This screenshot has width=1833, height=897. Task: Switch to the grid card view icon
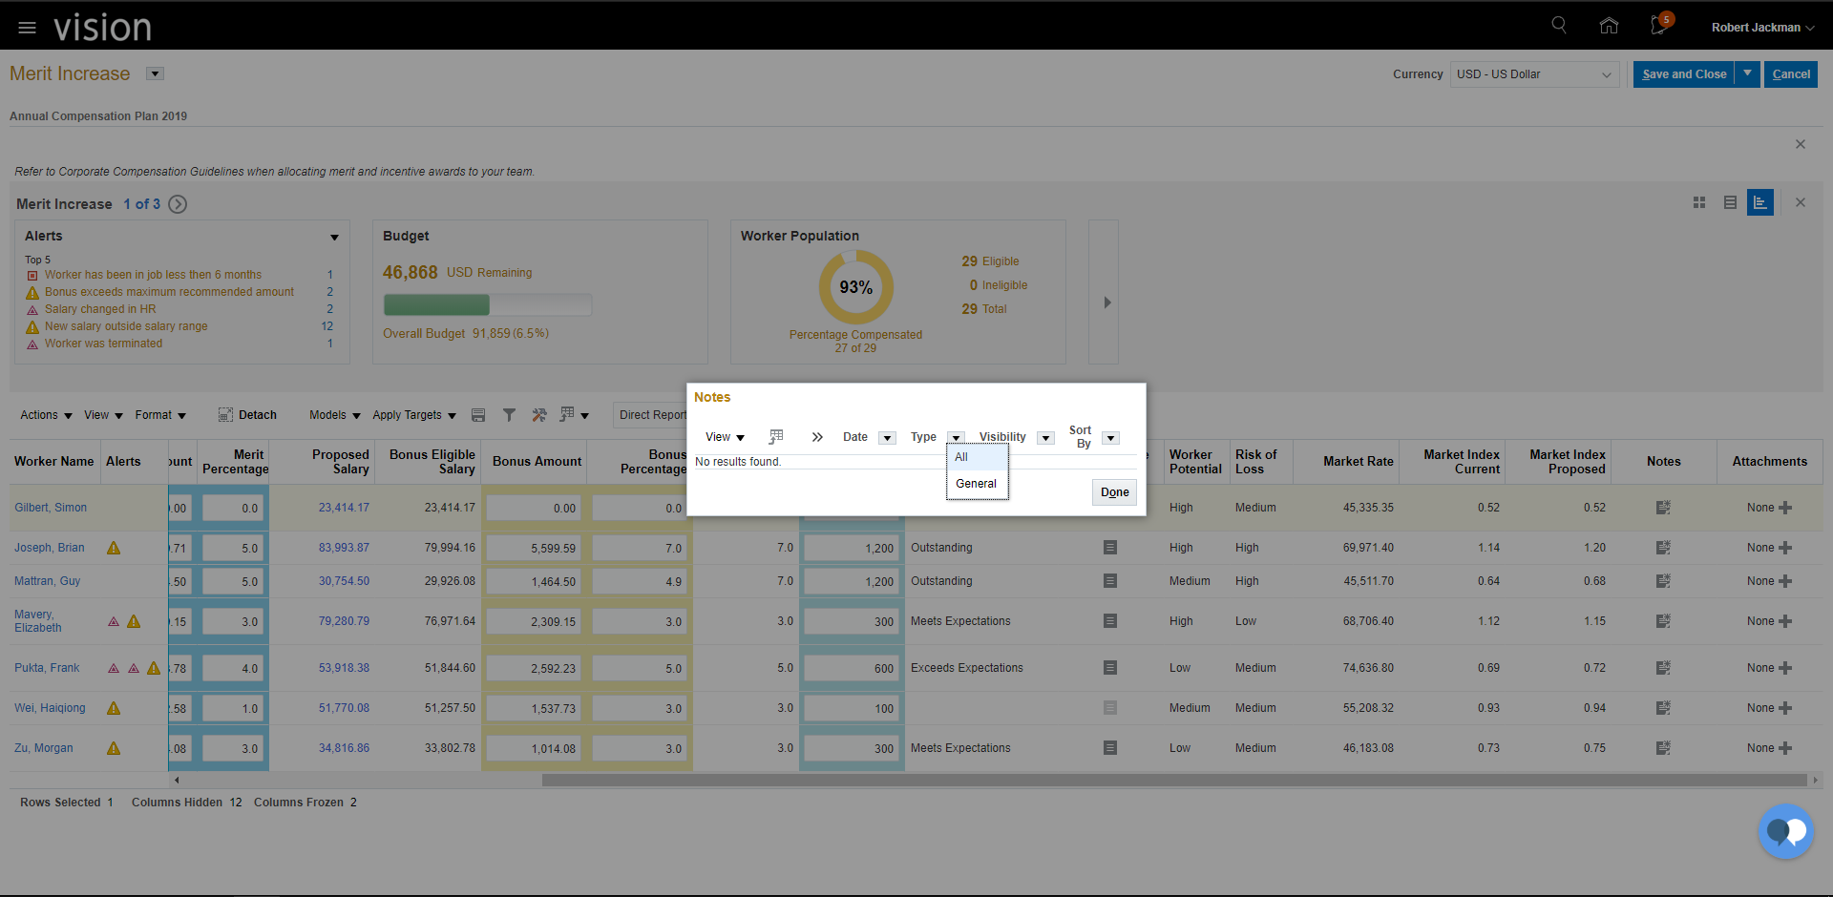pos(1699,202)
